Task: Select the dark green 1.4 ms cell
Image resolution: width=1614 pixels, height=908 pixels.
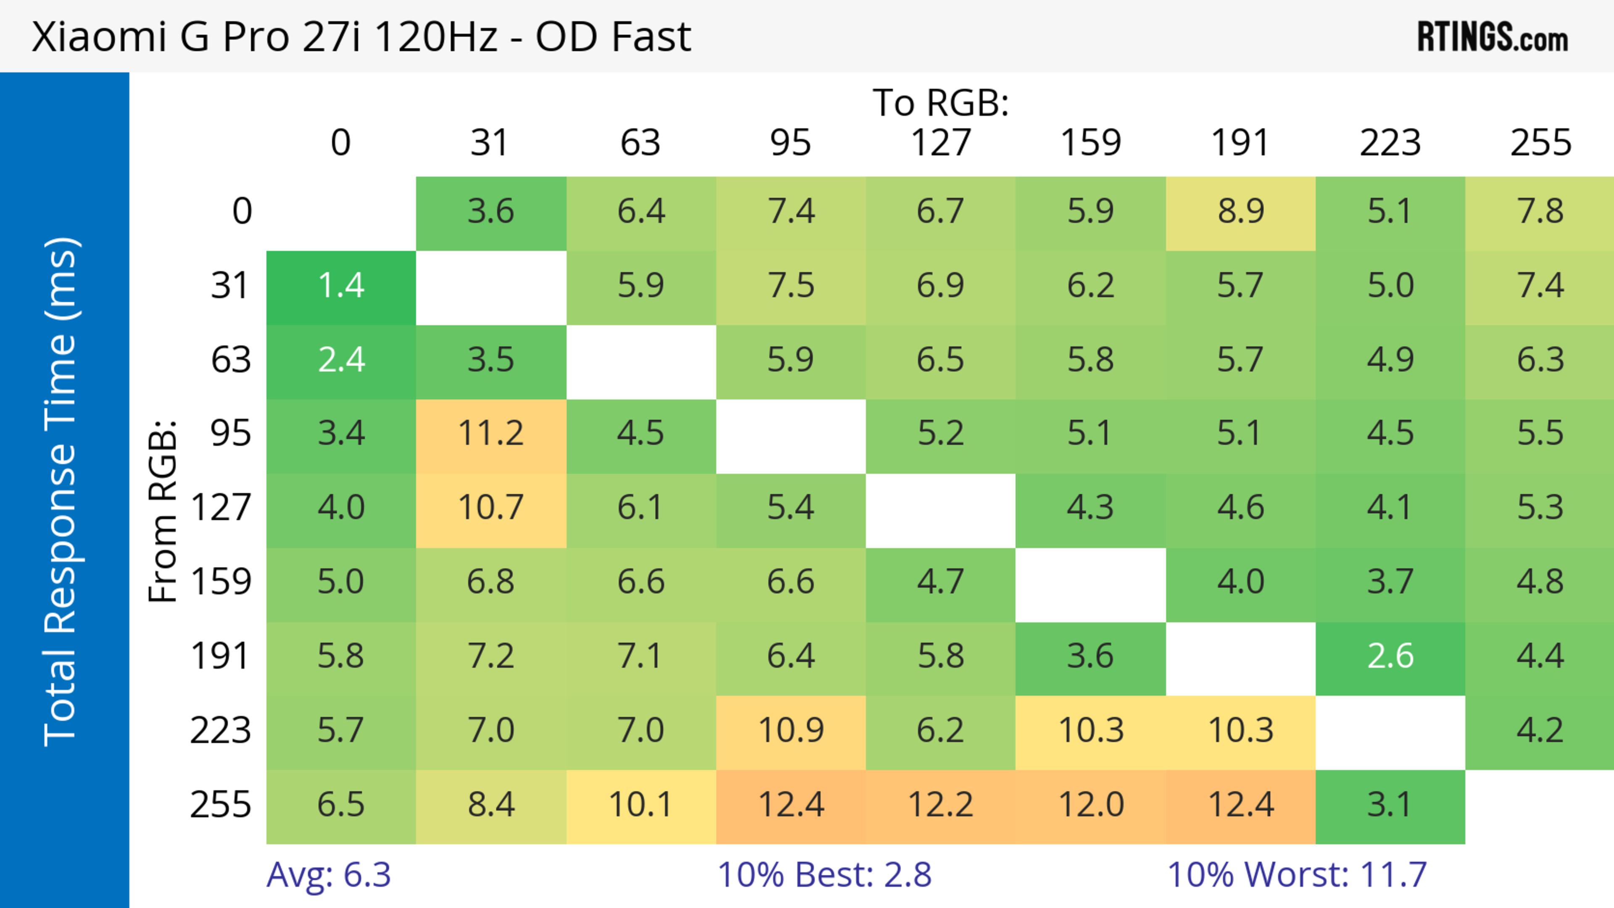Action: [341, 286]
